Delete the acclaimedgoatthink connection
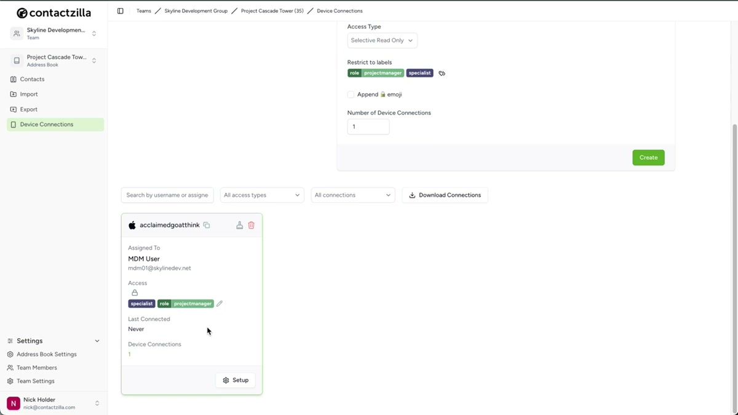This screenshot has width=738, height=415. [251, 225]
